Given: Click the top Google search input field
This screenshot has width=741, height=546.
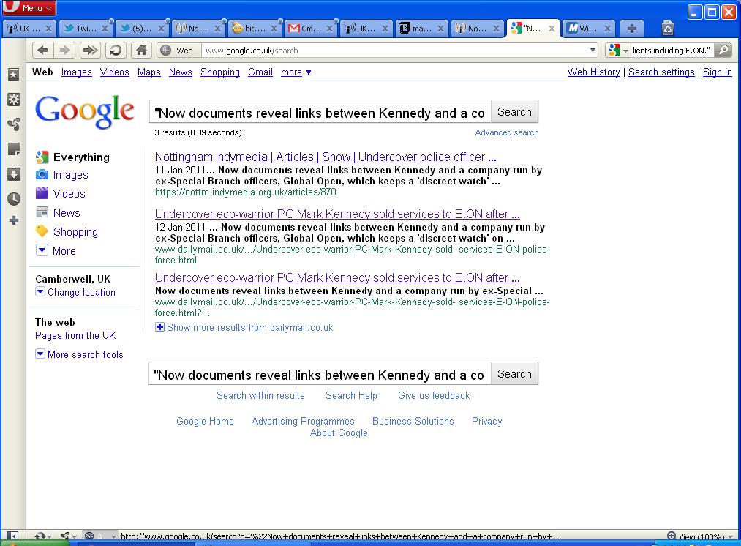Looking at the screenshot, I should [x=320, y=113].
